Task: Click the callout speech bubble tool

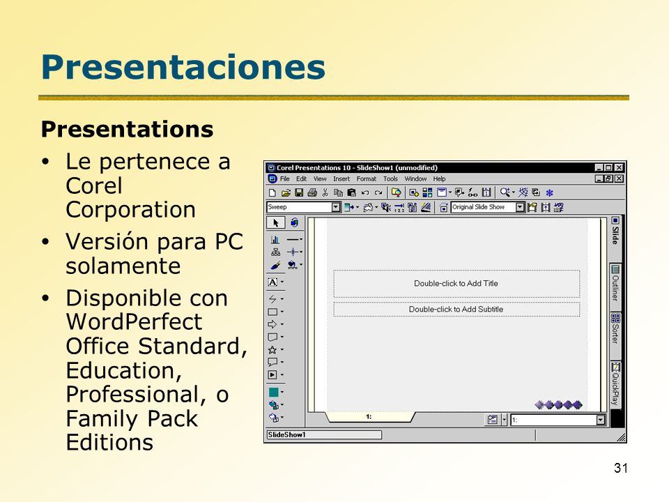Action: coord(272,363)
